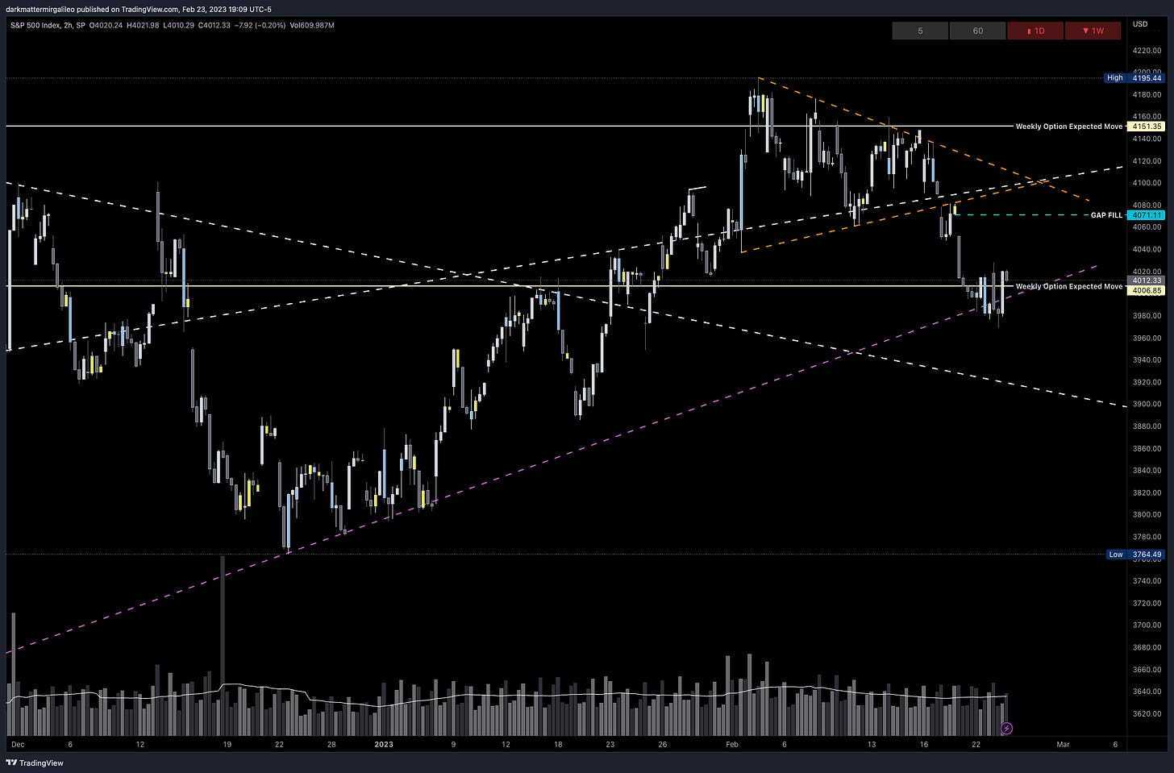The image size is (1174, 773).
Task: Click the 3800.00 price axis label
Action: pos(1147,514)
